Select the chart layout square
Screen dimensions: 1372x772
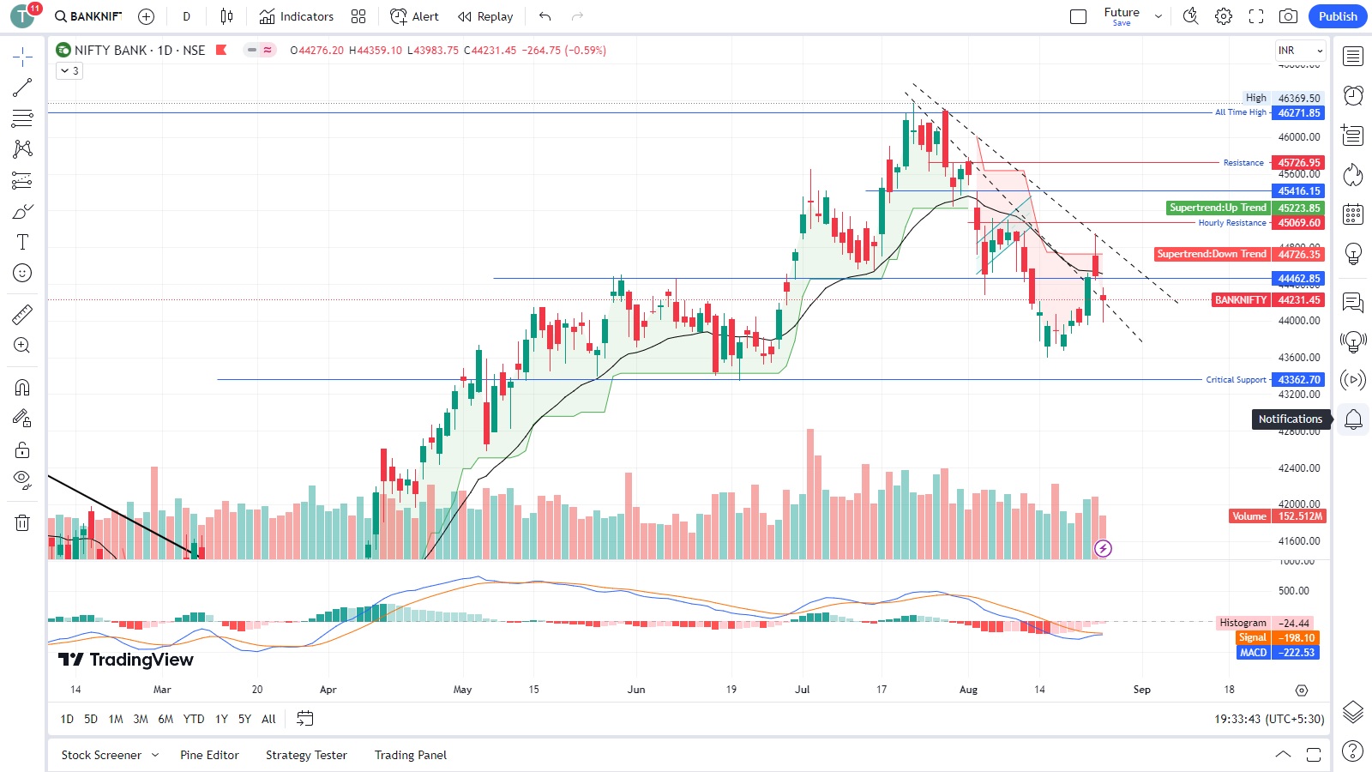[x=1079, y=16]
